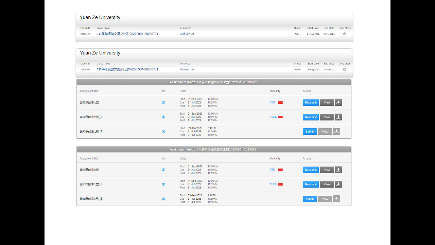This screenshot has height=245, width=435.
Task: Click the upper 'Yuan Ze University' heading
Action: click(x=100, y=18)
